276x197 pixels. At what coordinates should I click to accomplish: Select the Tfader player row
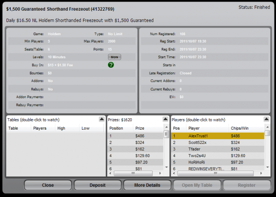click(x=218, y=149)
